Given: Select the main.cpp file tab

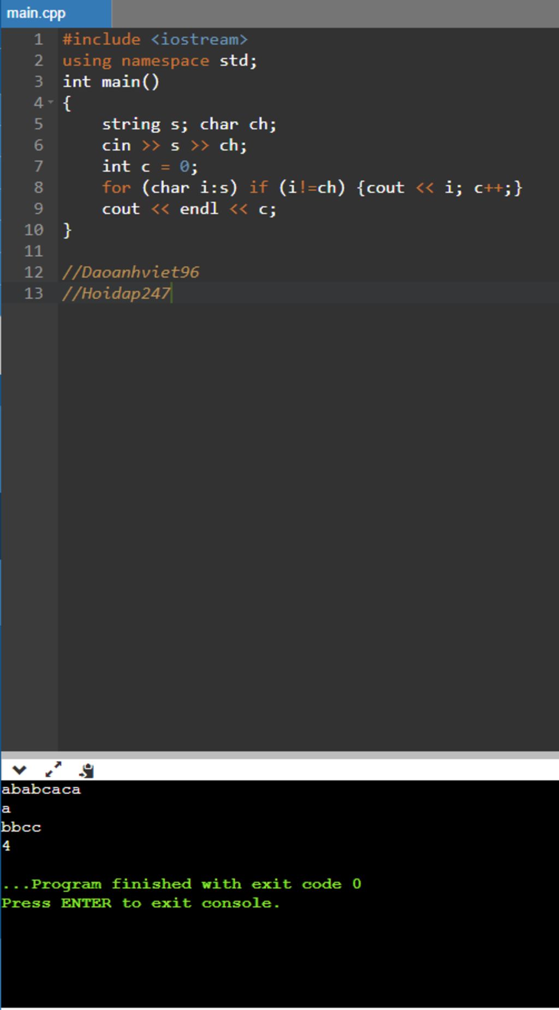Looking at the screenshot, I should (x=56, y=13).
